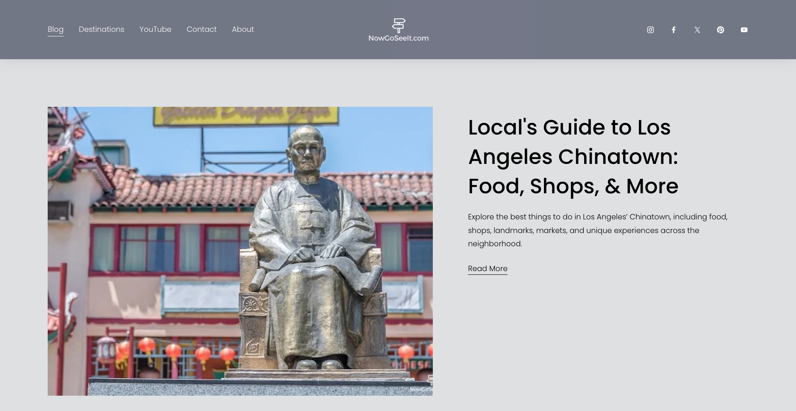Click 'Food, Shops, & More' headline text
796x411 pixels.
point(573,186)
